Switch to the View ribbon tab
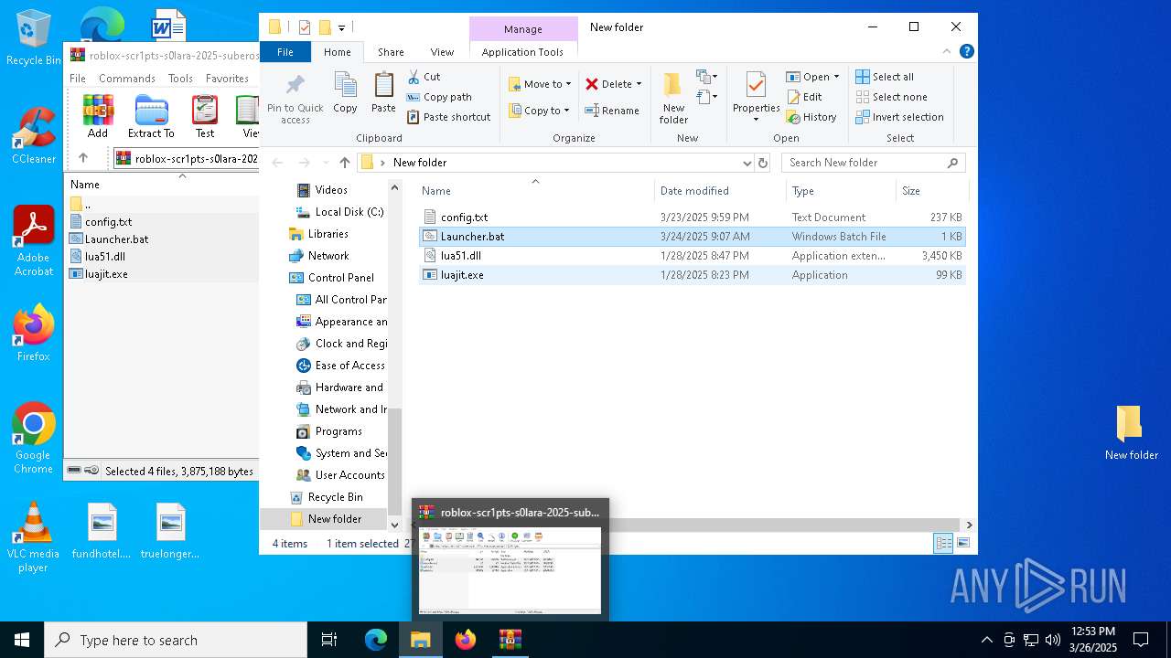The height and width of the screenshot is (658, 1171). tap(442, 52)
